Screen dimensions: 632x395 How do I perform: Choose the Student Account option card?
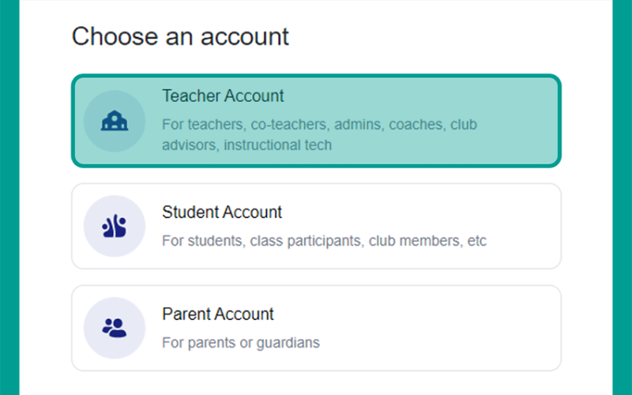pyautogui.click(x=317, y=226)
